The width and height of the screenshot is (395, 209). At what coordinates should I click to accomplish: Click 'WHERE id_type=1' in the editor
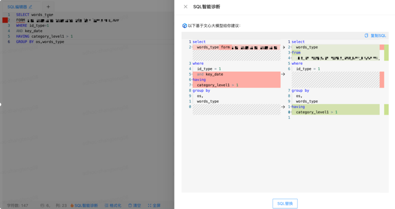click(x=33, y=26)
